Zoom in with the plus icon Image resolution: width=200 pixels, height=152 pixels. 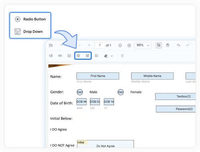[x=129, y=46]
